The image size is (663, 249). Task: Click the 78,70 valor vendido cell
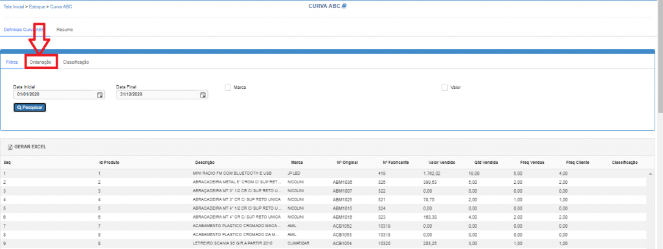[429, 200]
